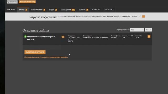Click the green checkmark next to smpcadvancedsymbiot
168x94 pixels.
(25, 37)
